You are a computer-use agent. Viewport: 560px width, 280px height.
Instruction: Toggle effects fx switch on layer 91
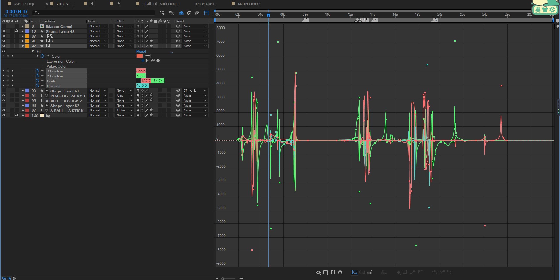point(151,41)
